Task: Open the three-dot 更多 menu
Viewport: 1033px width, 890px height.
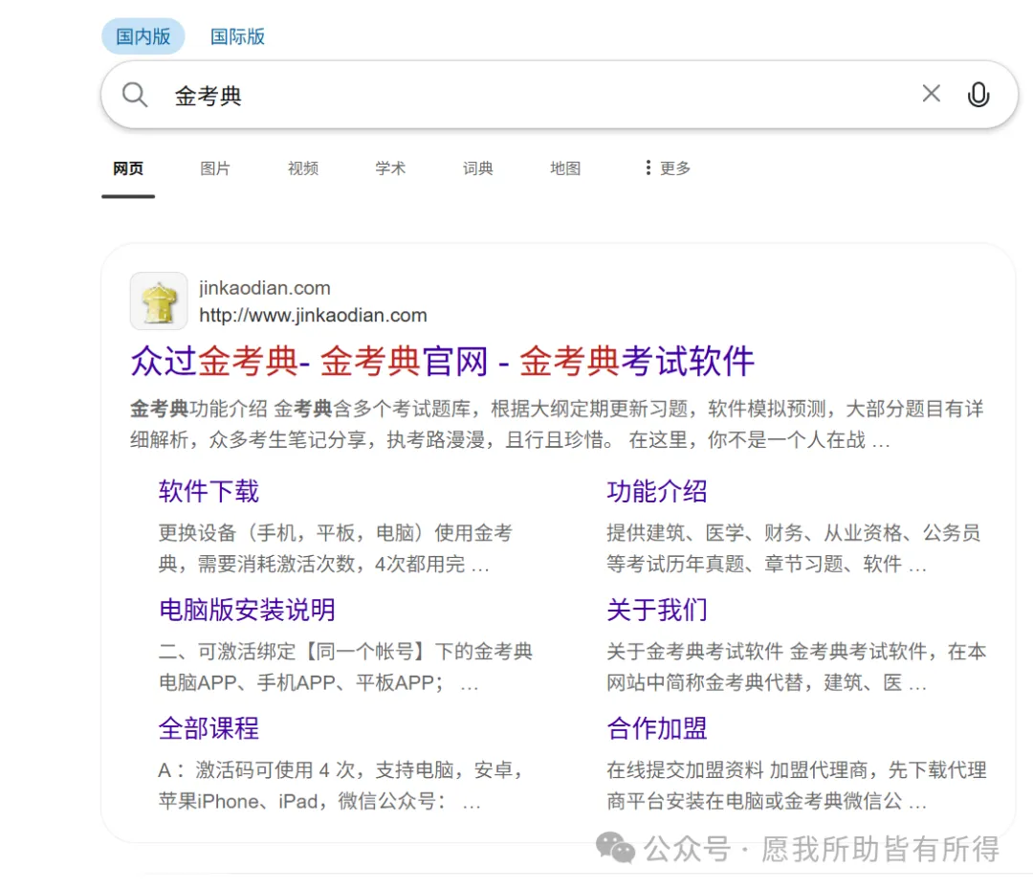Action: click(668, 168)
